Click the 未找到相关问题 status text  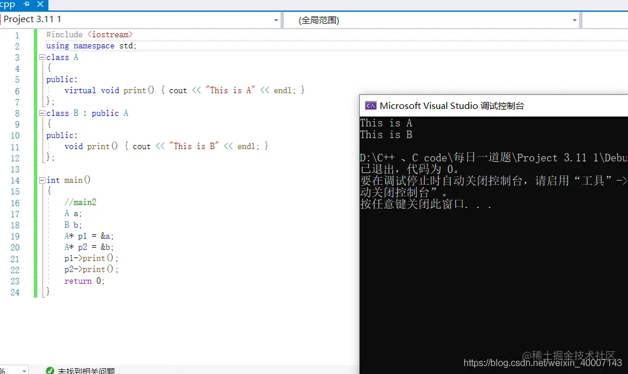coord(86,371)
